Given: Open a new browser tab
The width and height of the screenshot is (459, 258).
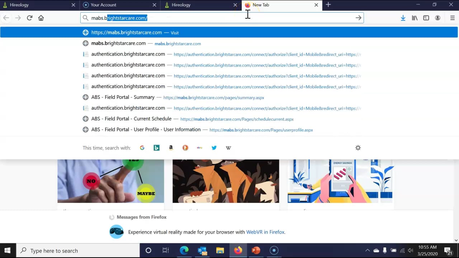Looking at the screenshot, I should click(x=328, y=5).
